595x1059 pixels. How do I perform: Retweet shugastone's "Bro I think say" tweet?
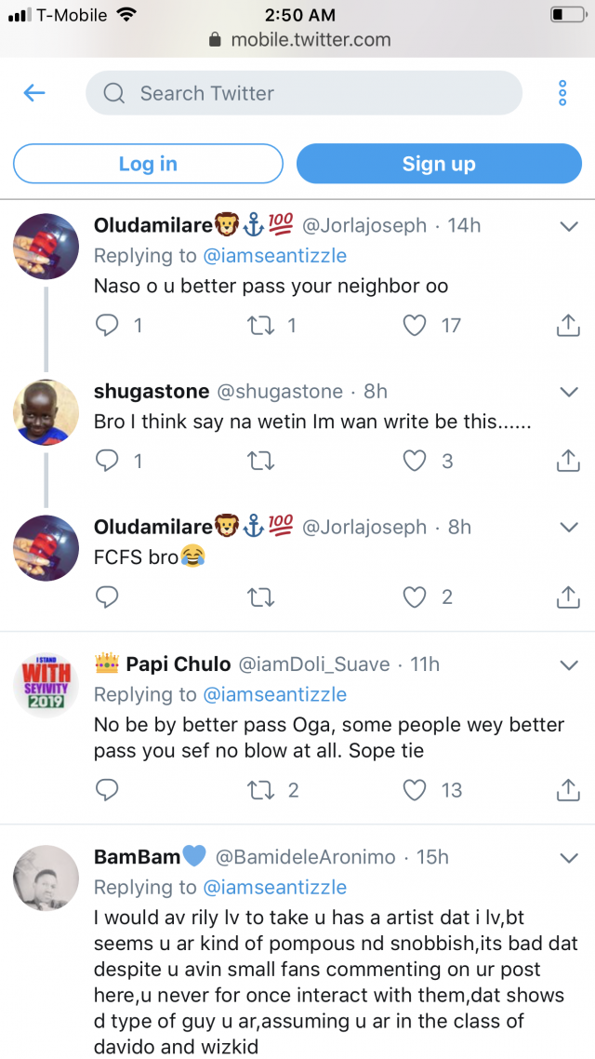click(x=263, y=461)
